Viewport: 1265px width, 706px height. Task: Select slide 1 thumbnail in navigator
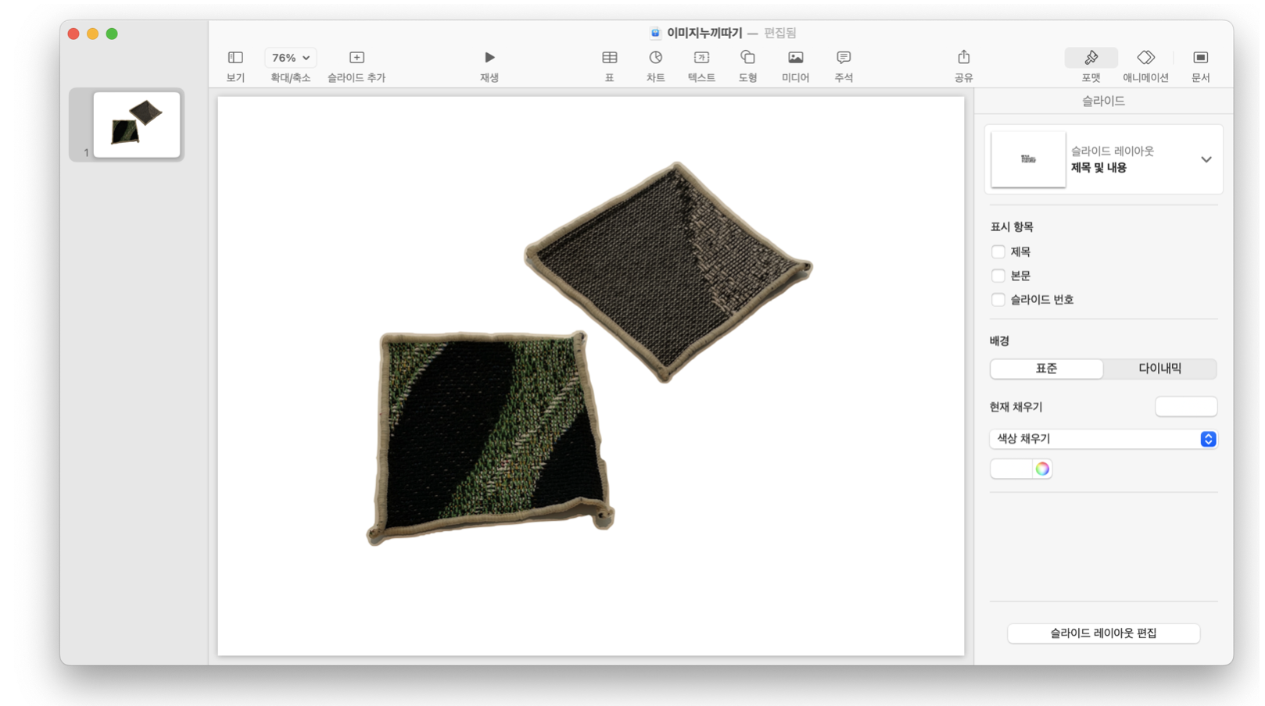(x=137, y=125)
